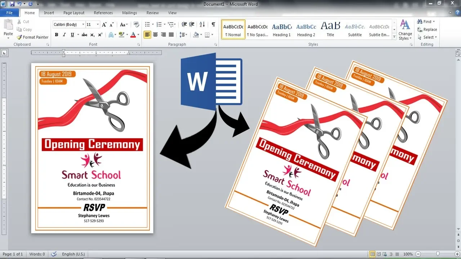Click English (U.S.) language in status bar
This screenshot has height=259, width=461.
click(x=73, y=254)
